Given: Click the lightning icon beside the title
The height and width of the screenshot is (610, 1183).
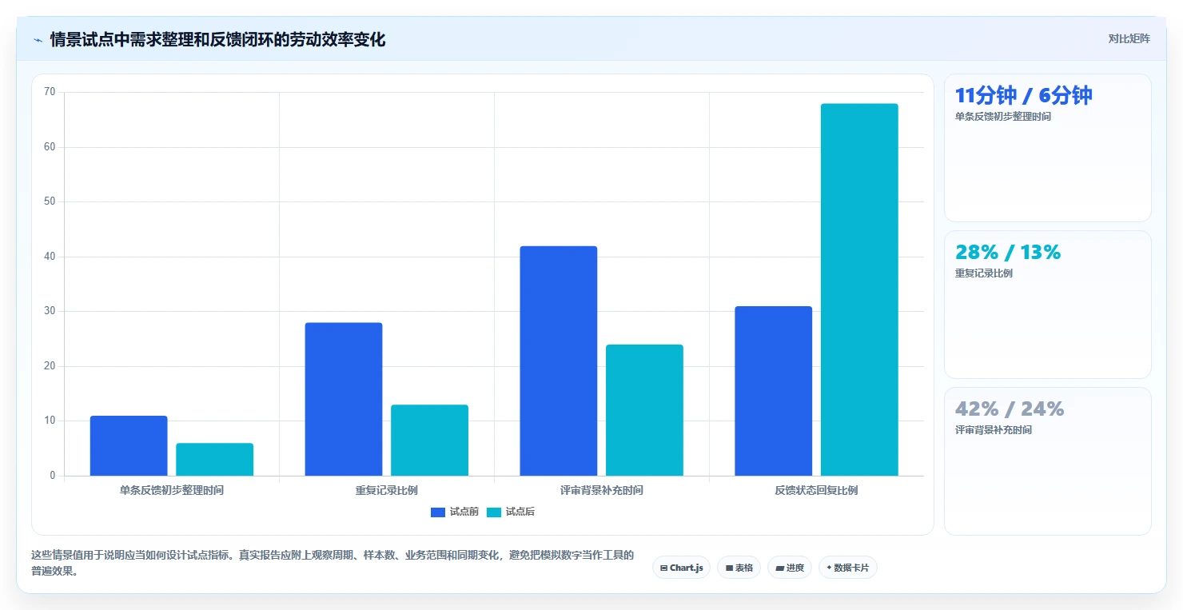Looking at the screenshot, I should [38, 39].
